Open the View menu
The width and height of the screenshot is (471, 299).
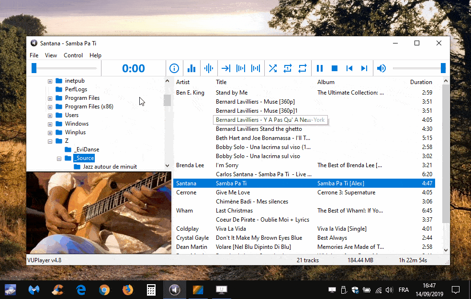51,55
